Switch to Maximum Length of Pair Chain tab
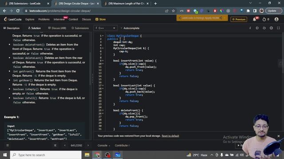This screenshot has height=159, width=284. (x=126, y=4)
